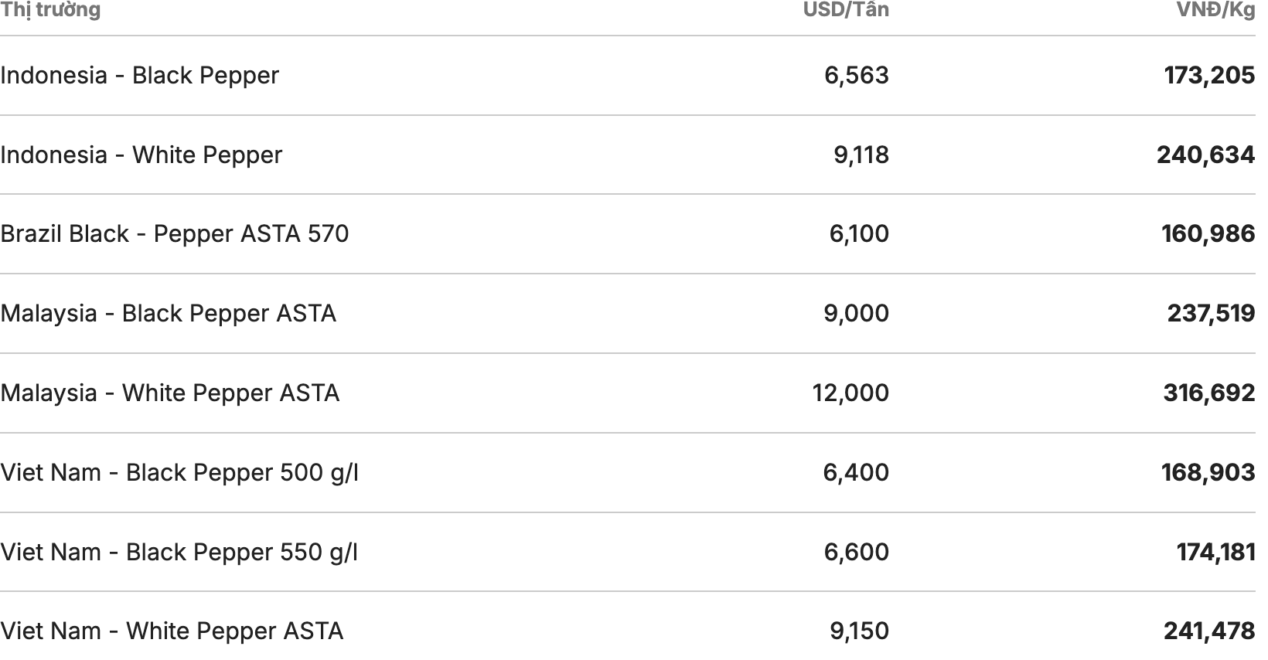Click Viet Nam - Black Pepper 550 g/l
Screen dimensions: 1268x660
click(x=179, y=553)
